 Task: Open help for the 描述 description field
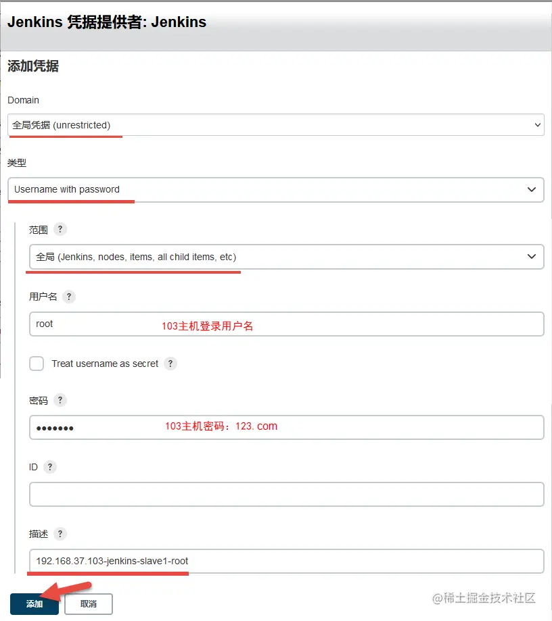(60, 534)
